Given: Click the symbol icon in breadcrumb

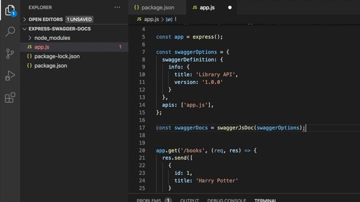Looking at the screenshot, I should pos(169,20).
